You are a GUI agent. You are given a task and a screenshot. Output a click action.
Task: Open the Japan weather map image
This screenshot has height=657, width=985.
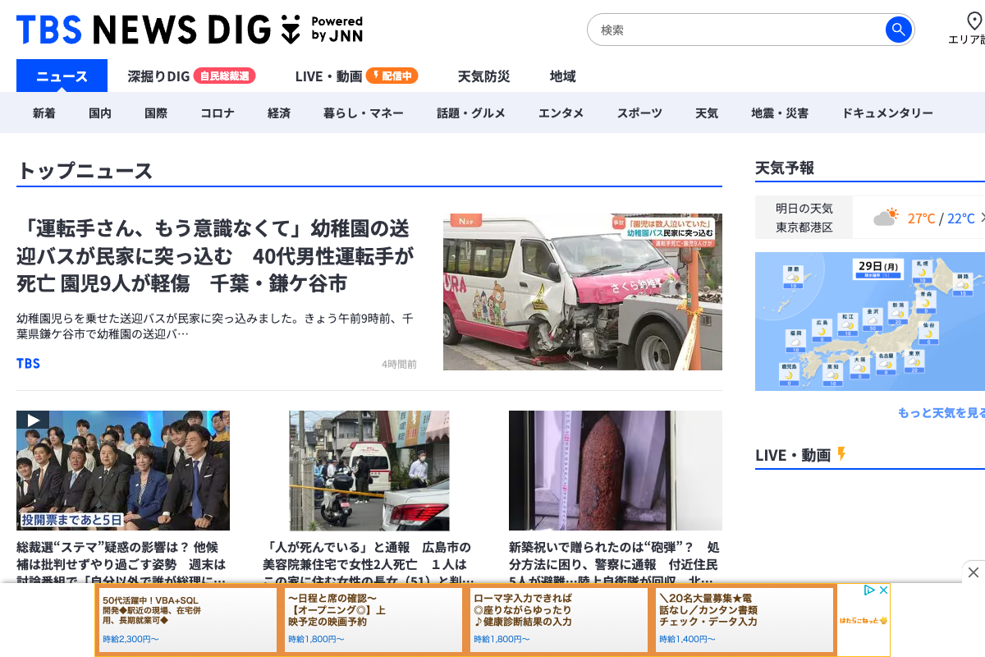pyautogui.click(x=869, y=321)
